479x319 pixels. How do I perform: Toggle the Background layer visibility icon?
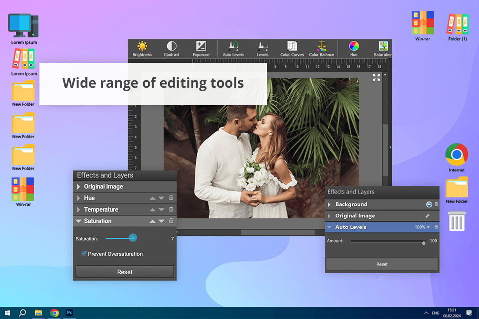coord(429,204)
